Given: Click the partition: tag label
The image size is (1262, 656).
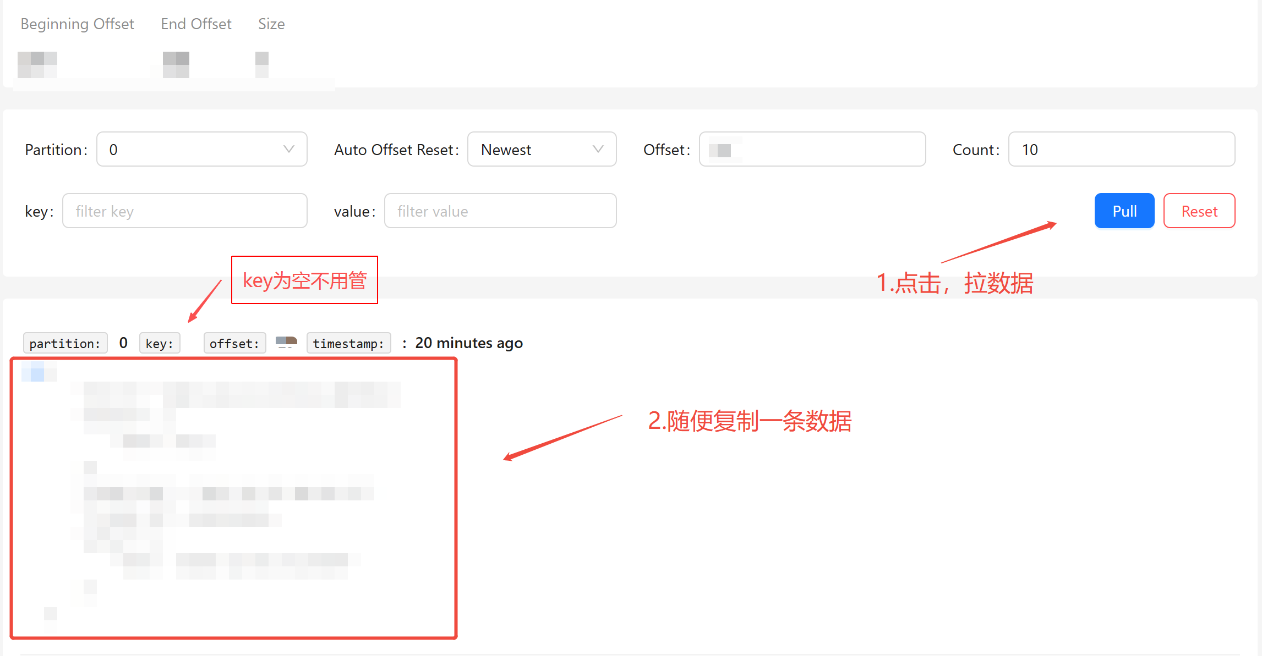Looking at the screenshot, I should 65,343.
